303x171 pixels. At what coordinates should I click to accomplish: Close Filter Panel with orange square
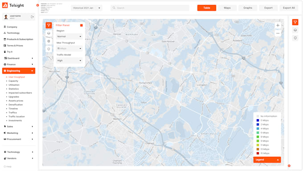pos(82,25)
